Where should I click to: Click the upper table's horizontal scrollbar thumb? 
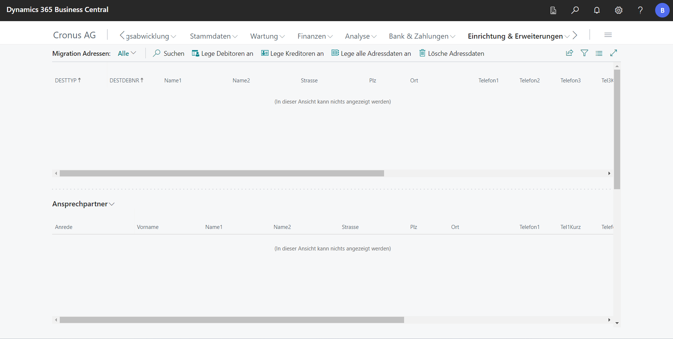point(222,174)
